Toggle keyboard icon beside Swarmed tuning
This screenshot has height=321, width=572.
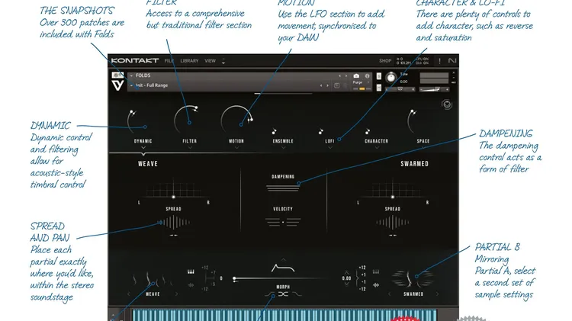[x=376, y=271]
